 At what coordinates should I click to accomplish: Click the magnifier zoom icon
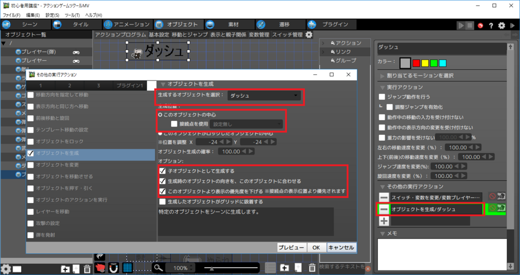(158, 268)
